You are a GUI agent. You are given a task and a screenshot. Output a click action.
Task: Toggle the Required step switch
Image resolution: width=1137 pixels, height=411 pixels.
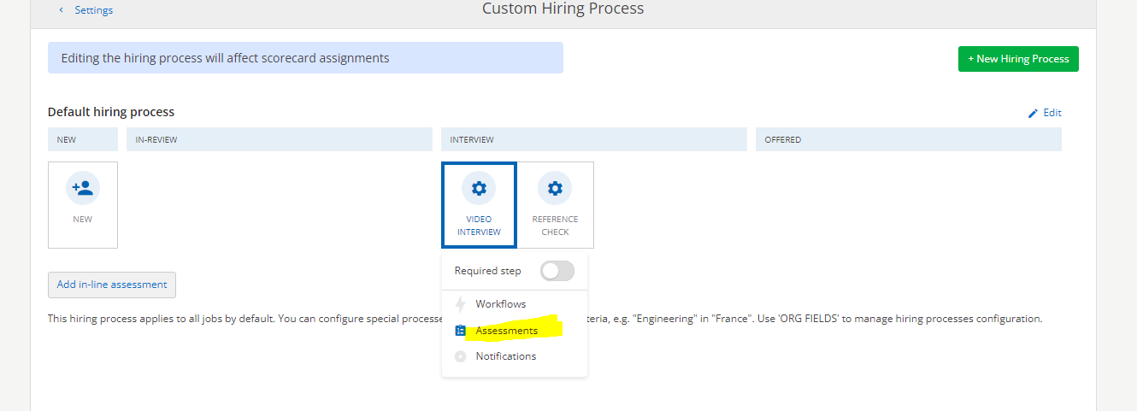[x=557, y=271]
